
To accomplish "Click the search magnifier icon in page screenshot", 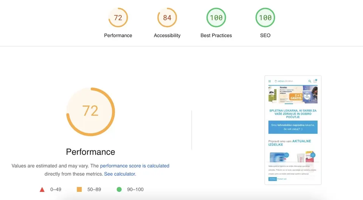I will tap(310, 81).
